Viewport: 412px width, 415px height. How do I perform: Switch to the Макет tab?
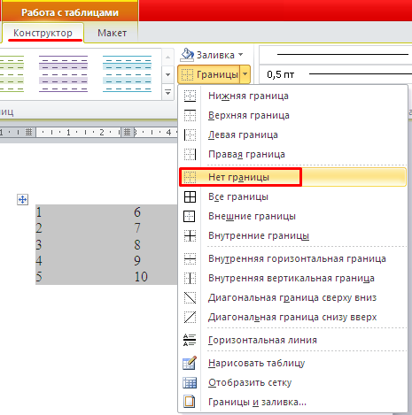113,33
